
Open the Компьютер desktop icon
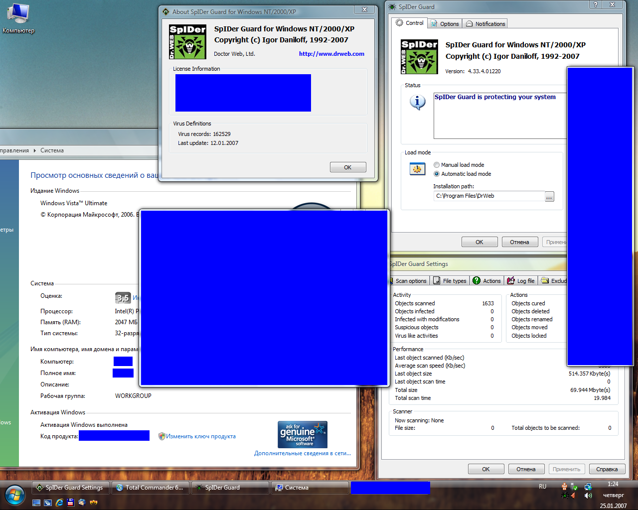18,18
